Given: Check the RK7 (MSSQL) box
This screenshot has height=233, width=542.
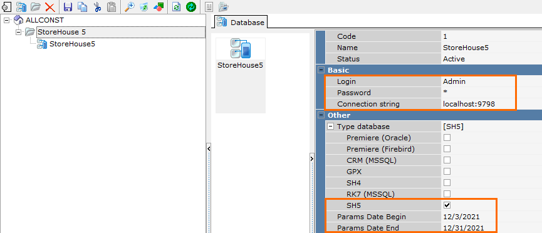Looking at the screenshot, I should pos(447,194).
